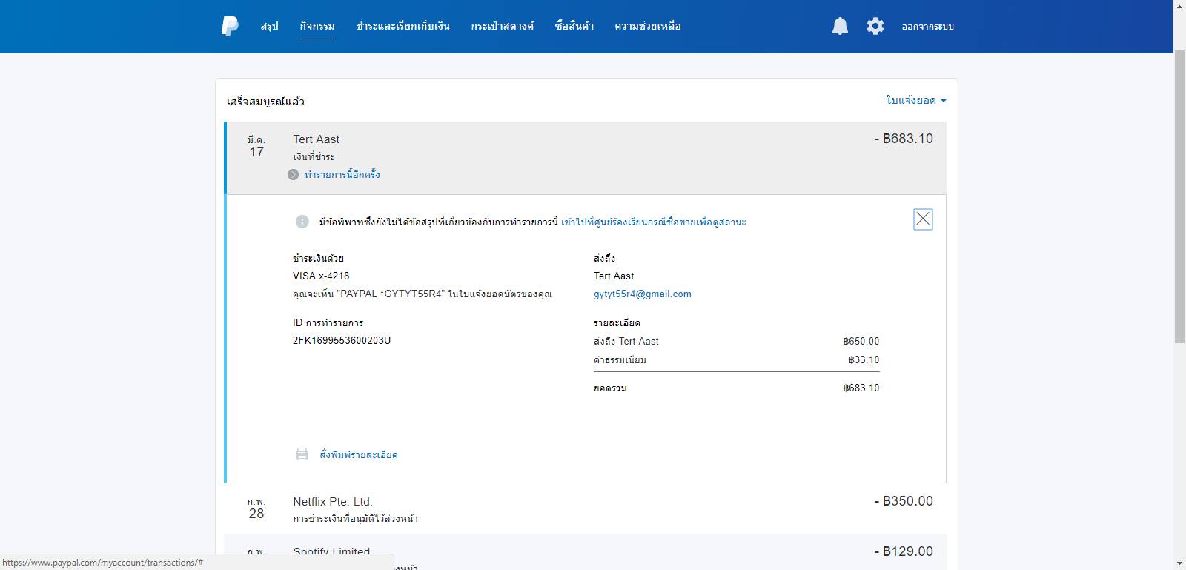Expand the Netflix Pte. Ltd. transaction
The width and height of the screenshot is (1186, 570).
[x=584, y=508]
